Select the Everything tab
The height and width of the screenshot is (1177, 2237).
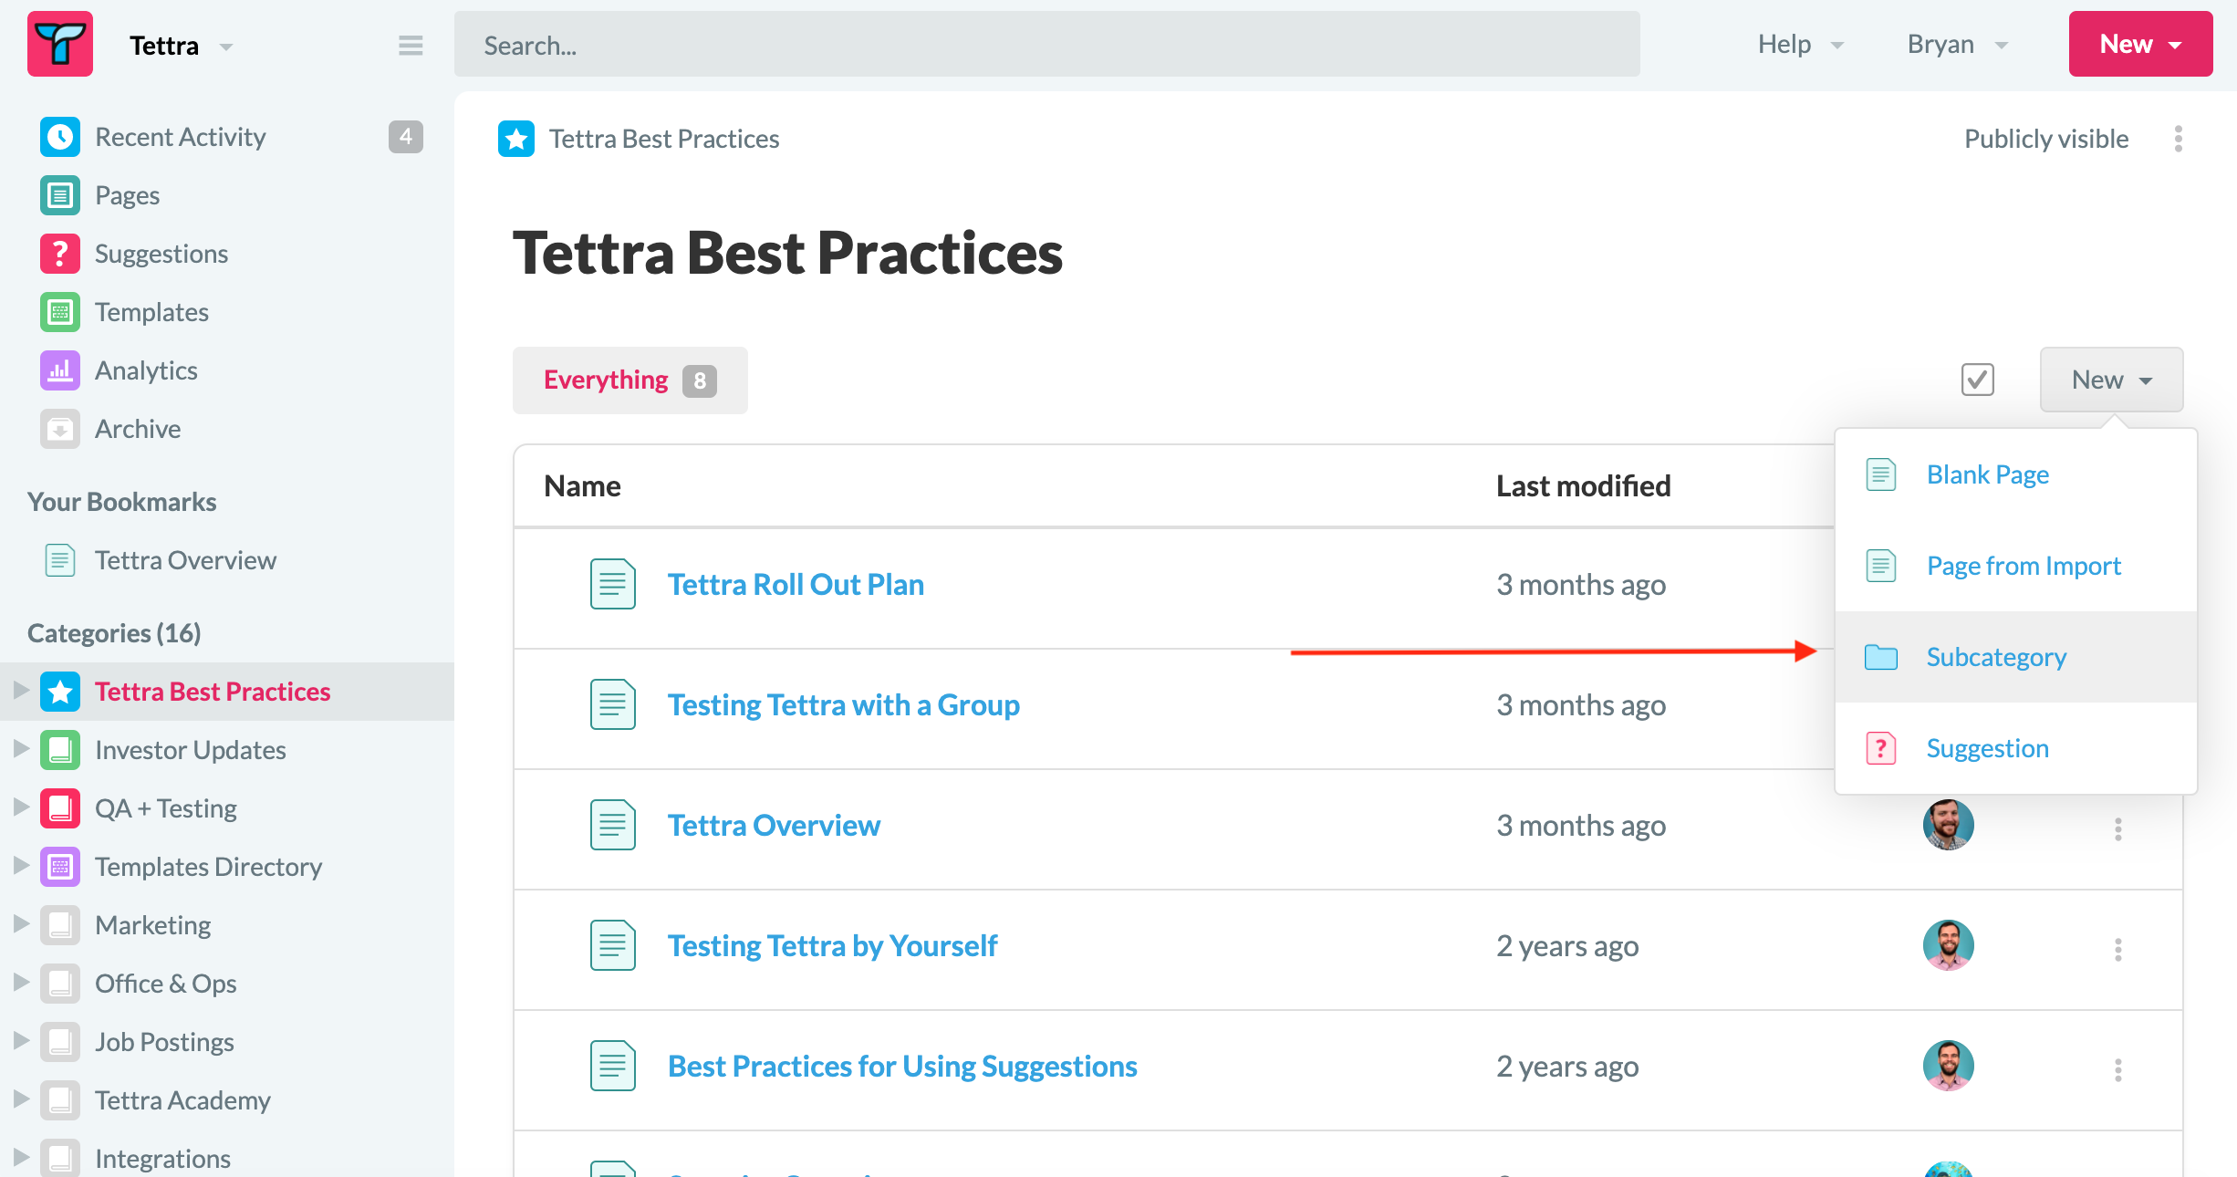point(630,380)
